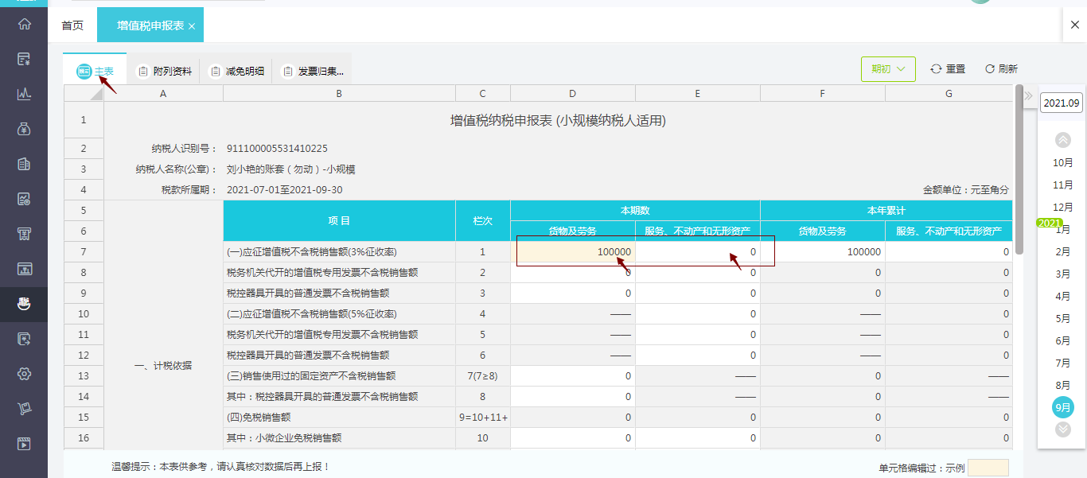This screenshot has height=478, width=1087.
Task: Open the line chart icon in sidebar
Action: tap(24, 94)
